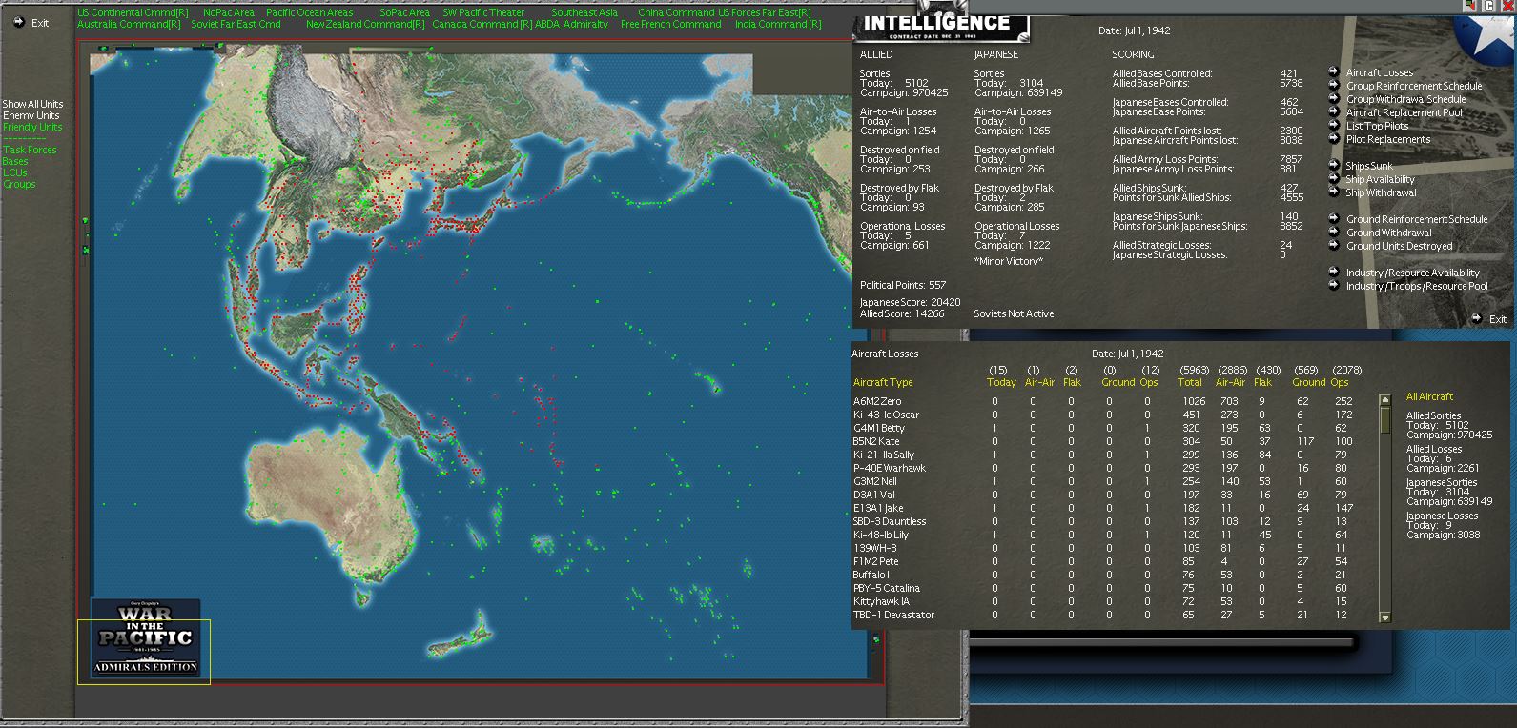
Task: Select the SW Pacific Theater command
Action: point(483,13)
